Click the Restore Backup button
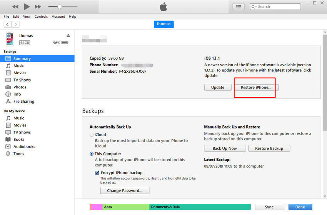Image resolution: width=327 pixels, height=215 pixels. click(269, 148)
